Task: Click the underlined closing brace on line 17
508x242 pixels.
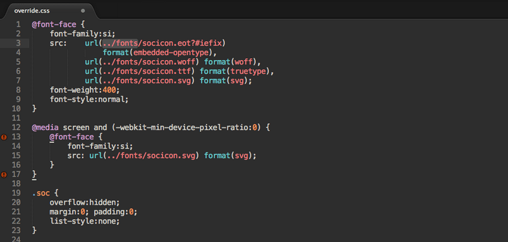Action: [x=34, y=174]
